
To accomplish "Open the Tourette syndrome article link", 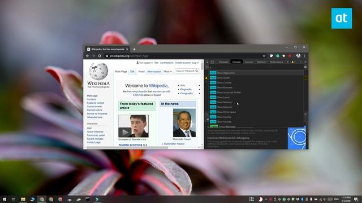I will (x=130, y=145).
